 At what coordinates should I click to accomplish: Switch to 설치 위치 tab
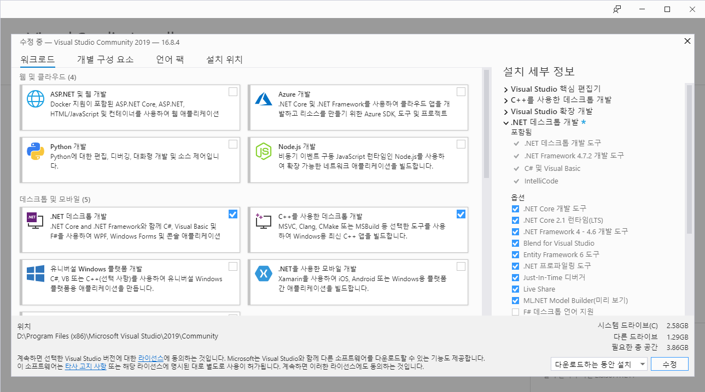point(224,60)
